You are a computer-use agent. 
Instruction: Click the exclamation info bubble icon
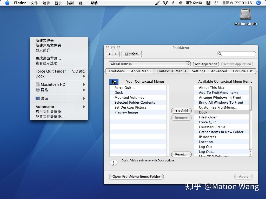(x=114, y=163)
